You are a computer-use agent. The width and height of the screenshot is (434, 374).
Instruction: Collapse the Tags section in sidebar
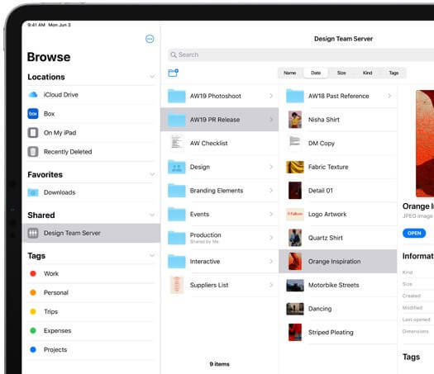point(152,255)
